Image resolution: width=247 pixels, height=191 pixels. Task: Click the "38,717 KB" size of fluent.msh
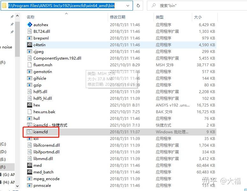(x=206, y=65)
